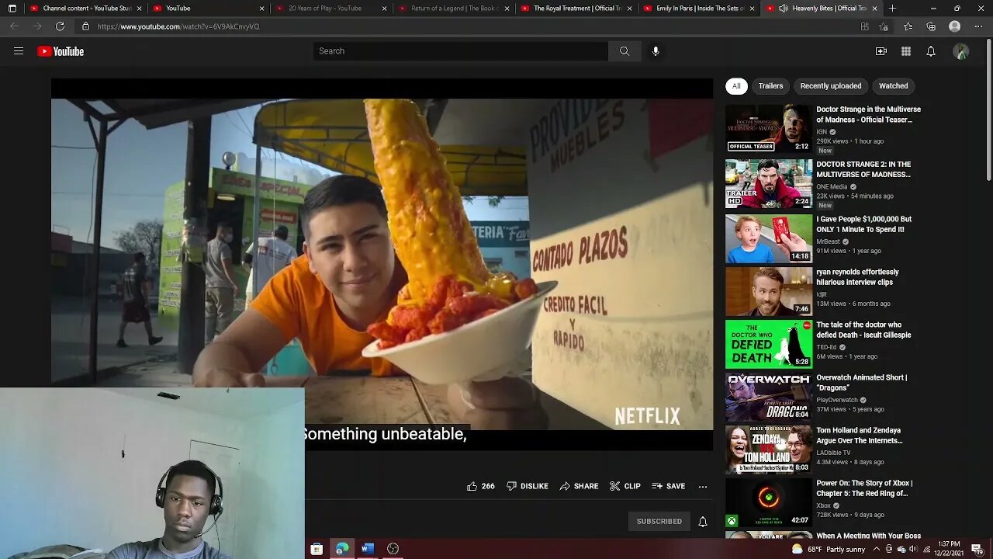Switch to Channel content YouTube Studio tab
Viewport: 993px width, 559px height.
[84, 9]
